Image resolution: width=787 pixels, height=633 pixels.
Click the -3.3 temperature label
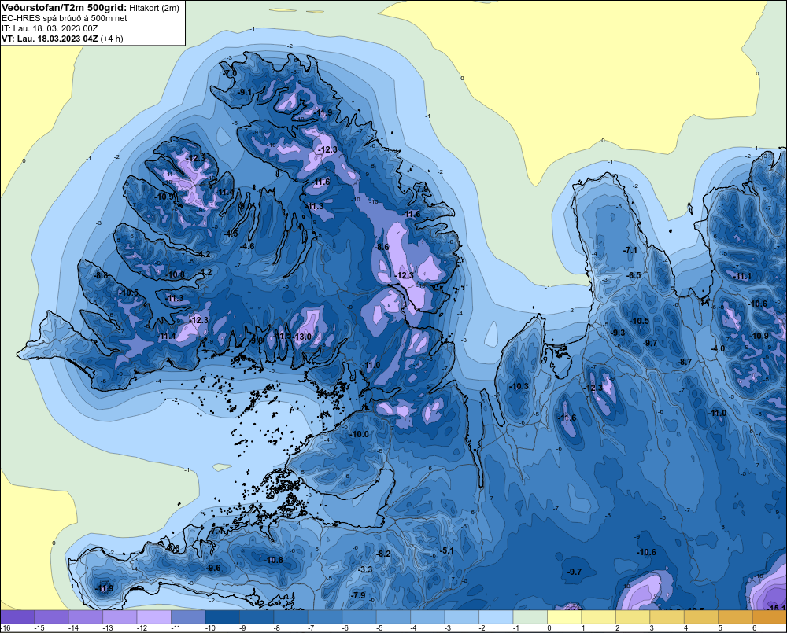click(x=365, y=569)
